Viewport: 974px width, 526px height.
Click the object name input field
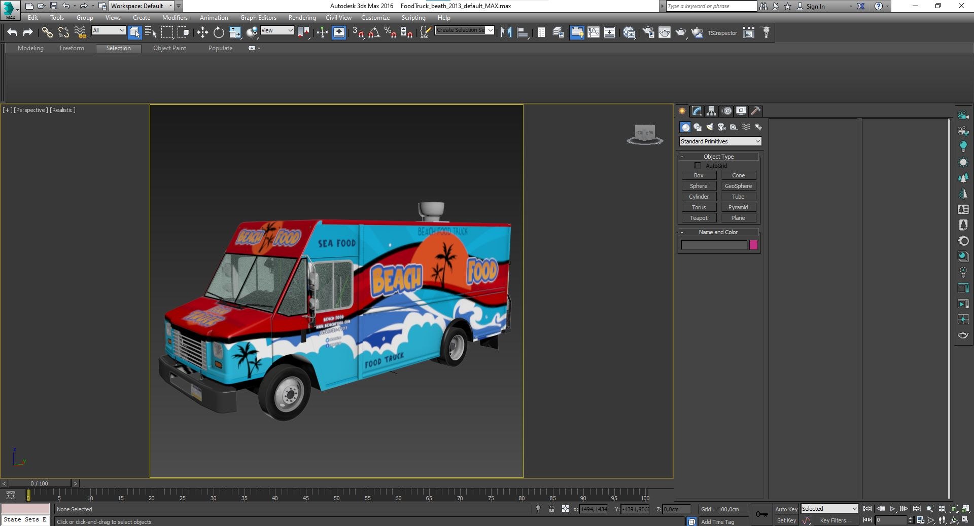(714, 245)
